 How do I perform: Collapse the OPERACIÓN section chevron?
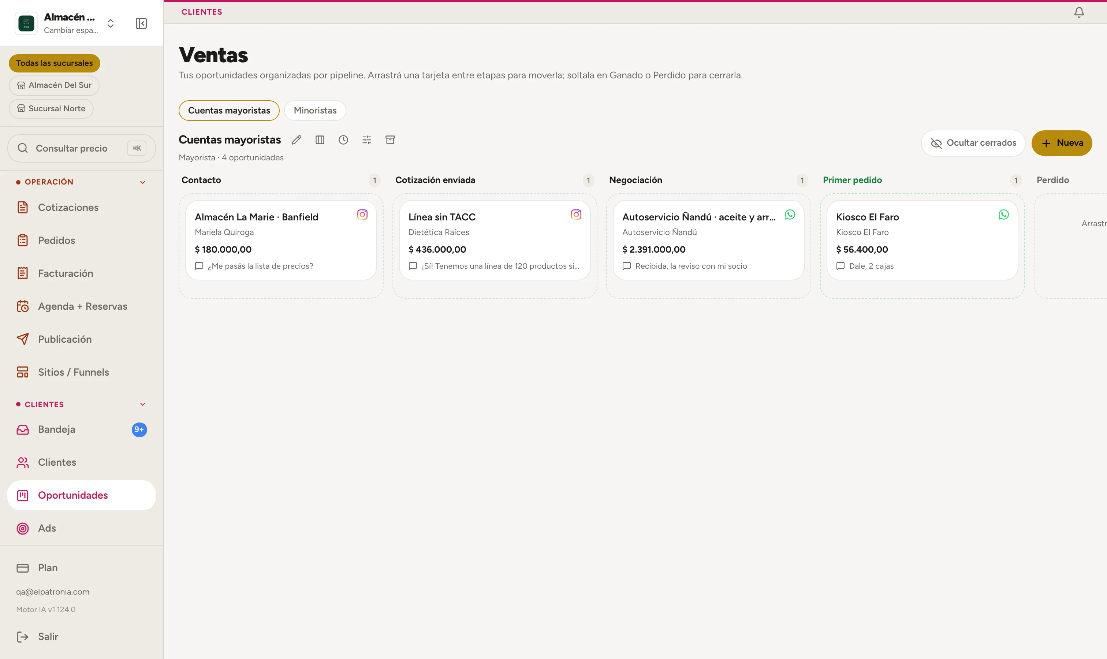[x=142, y=182]
